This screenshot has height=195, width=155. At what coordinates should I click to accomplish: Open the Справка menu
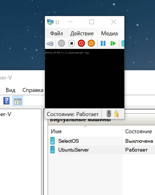click(x=33, y=90)
